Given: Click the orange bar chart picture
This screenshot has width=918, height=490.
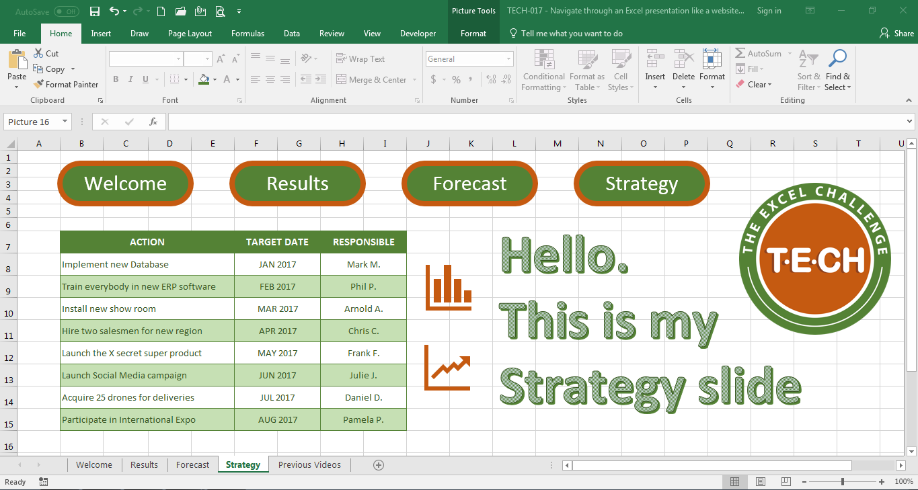Looking at the screenshot, I should (x=449, y=287).
